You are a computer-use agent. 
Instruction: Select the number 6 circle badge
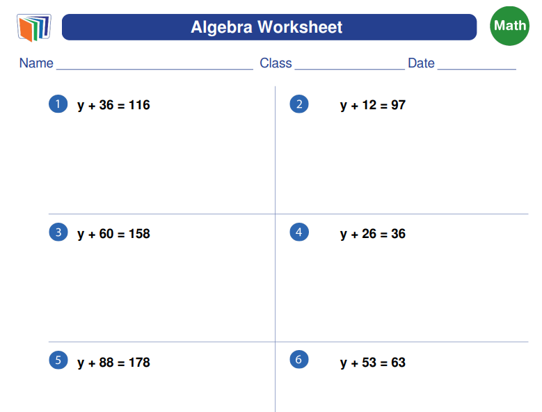click(299, 360)
